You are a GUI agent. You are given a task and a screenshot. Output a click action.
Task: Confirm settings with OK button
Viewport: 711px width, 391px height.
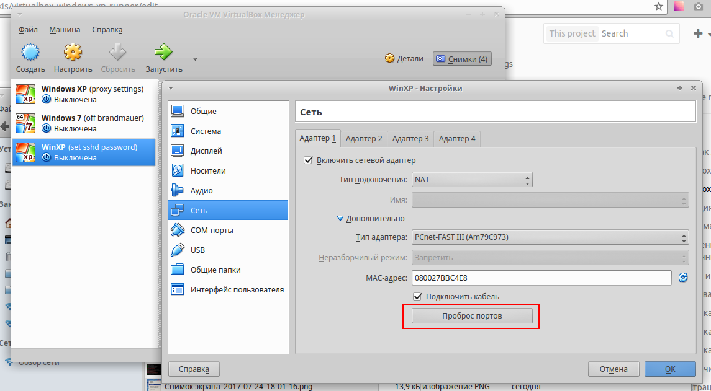click(670, 369)
